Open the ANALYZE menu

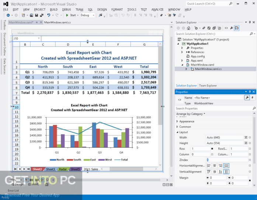(x=157, y=10)
